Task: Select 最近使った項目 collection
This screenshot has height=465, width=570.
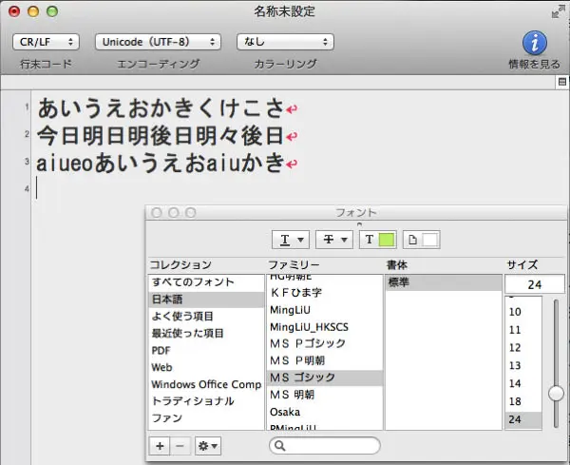Action: pos(206,333)
